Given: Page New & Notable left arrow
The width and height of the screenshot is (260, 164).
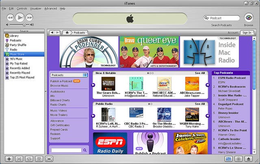Looking at the screenshot, I should pos(93,85).
